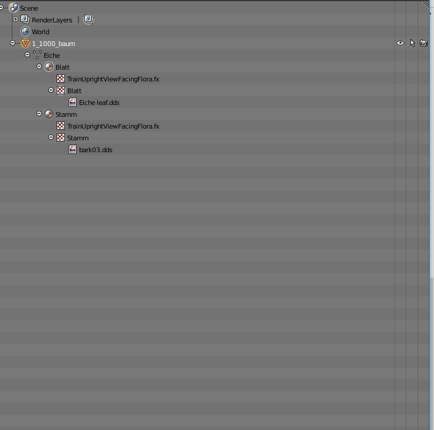Click texture icon of TrainUprightViewFacingFlora.fx under Blatt

pyautogui.click(x=61, y=78)
